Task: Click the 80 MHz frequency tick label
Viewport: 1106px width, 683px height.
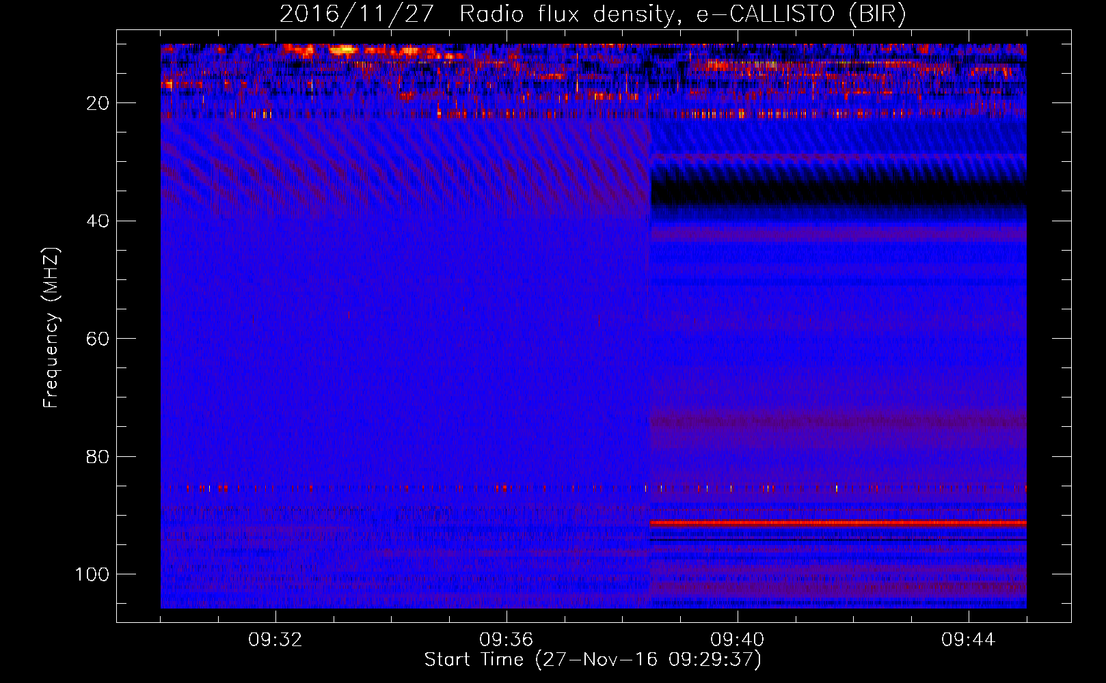Action: 98,456
